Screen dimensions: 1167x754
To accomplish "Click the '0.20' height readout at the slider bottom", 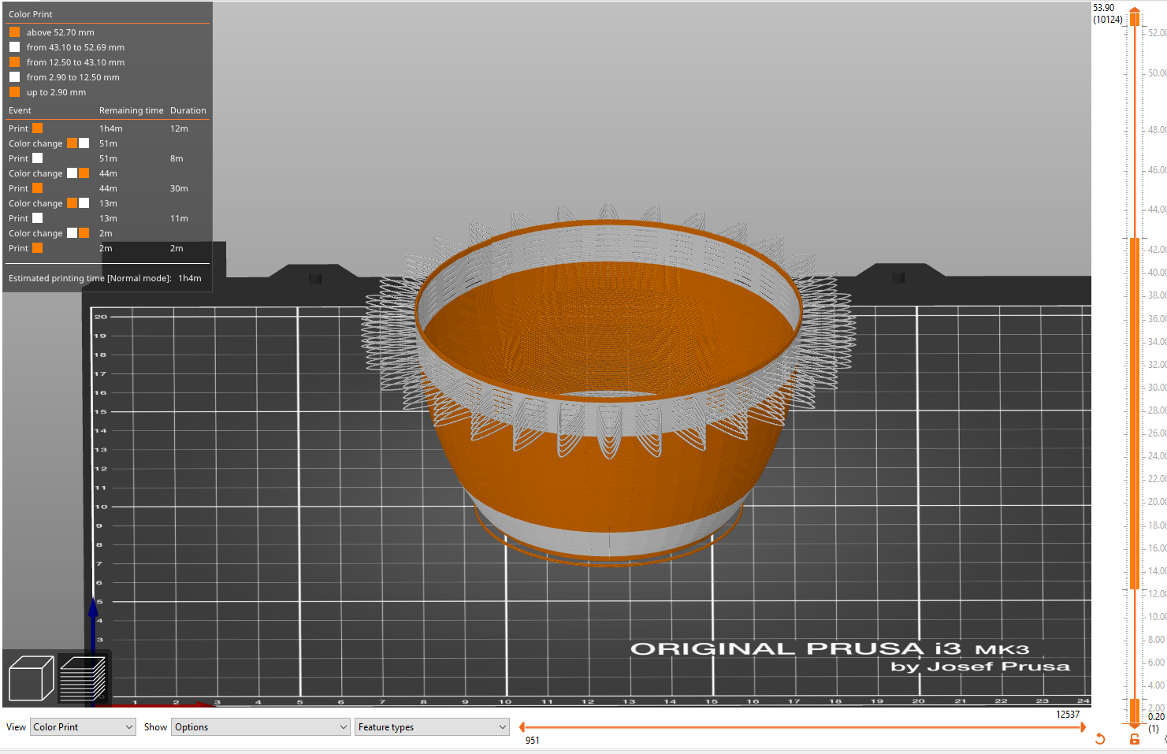I will pyautogui.click(x=1156, y=717).
